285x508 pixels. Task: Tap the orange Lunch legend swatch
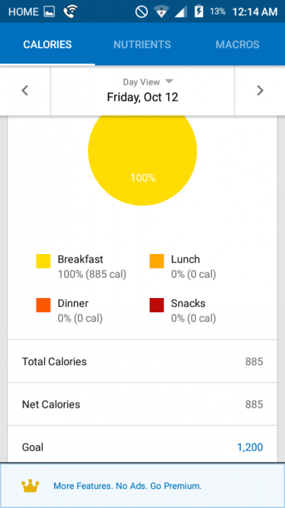[157, 261]
